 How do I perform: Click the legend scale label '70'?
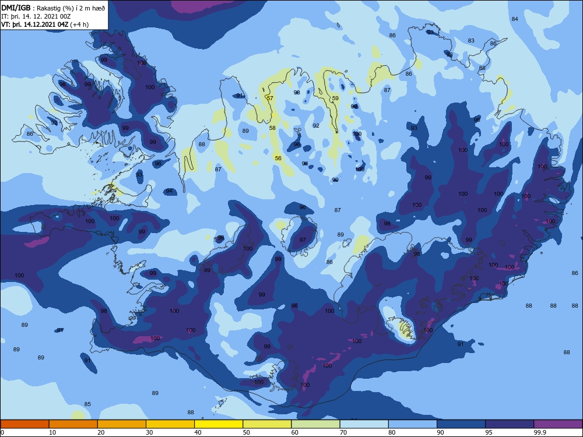pos(343,432)
